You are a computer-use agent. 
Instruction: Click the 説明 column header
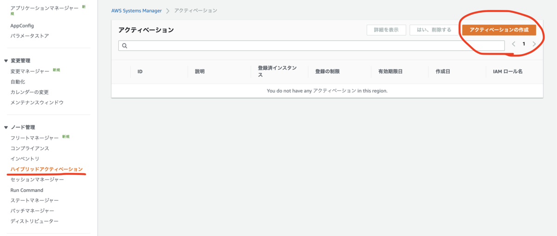[200, 72]
